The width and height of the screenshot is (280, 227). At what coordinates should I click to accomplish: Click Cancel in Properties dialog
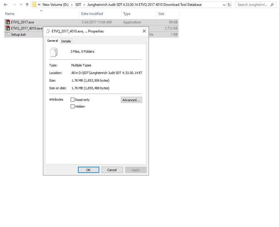pos(112,170)
